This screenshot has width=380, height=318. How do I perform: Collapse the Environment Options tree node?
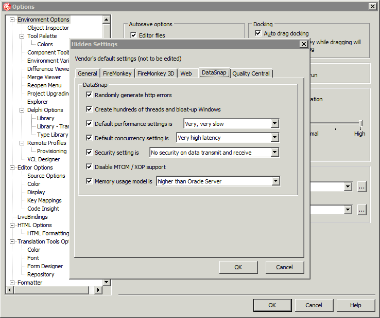pyautogui.click(x=12, y=20)
